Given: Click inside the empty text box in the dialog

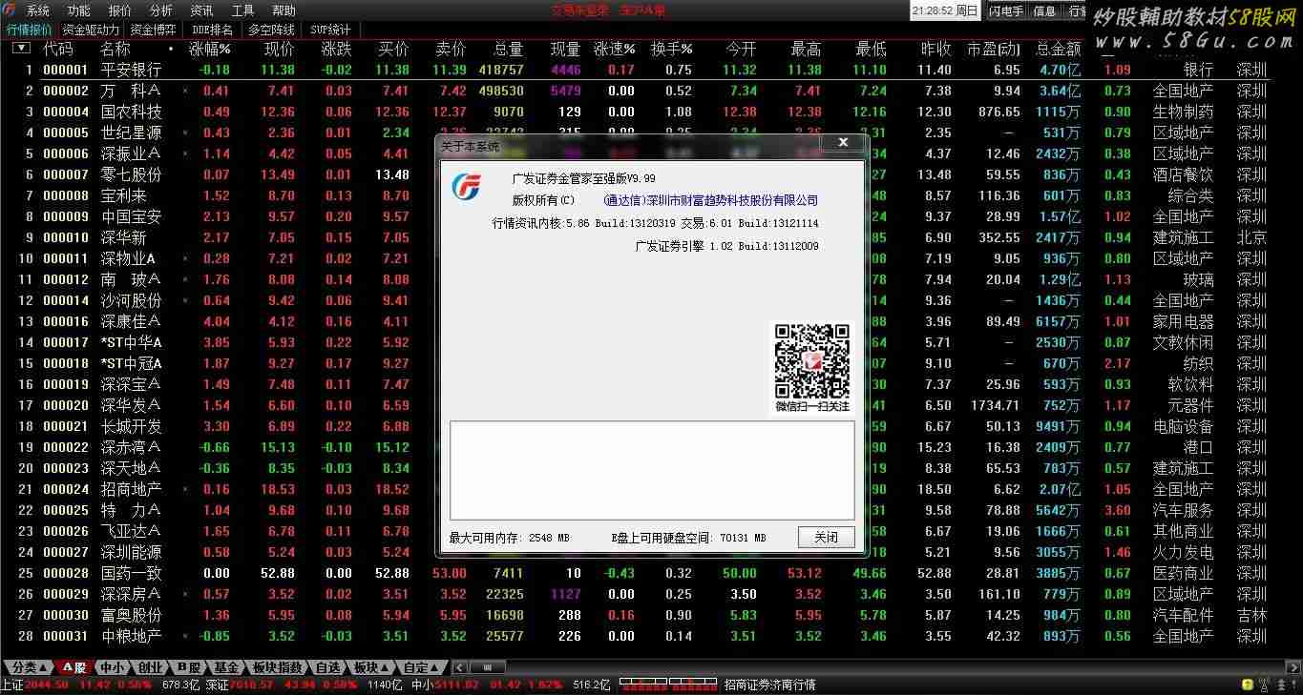Looking at the screenshot, I should [x=652, y=470].
